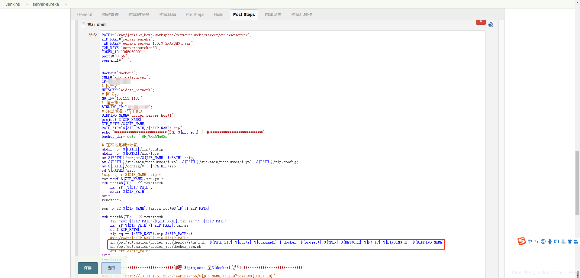Activate voice input microphone icon
The height and width of the screenshot is (278, 580).
tap(550, 241)
